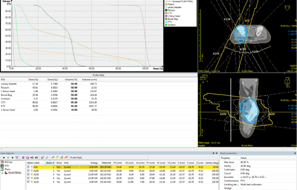The image size is (297, 190).
Task: Click the yellow icon with green pencil
Action: click(53, 157)
